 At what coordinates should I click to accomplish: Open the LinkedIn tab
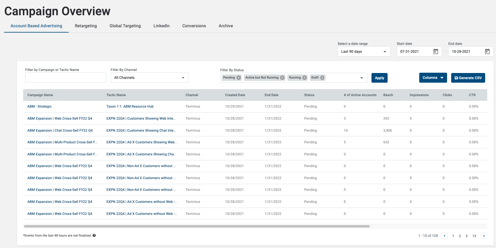tap(161, 26)
